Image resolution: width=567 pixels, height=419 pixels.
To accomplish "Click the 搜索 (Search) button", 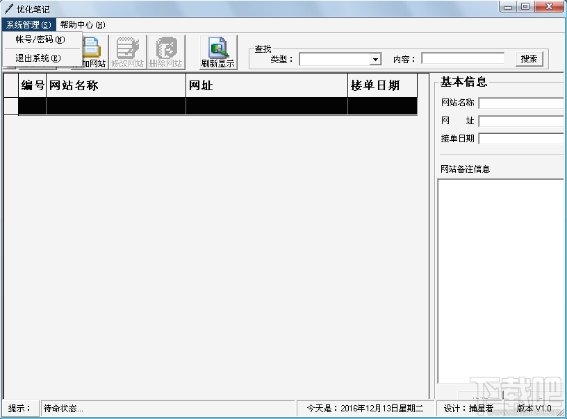I will point(528,59).
